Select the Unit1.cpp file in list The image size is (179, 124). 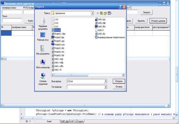[100, 19]
